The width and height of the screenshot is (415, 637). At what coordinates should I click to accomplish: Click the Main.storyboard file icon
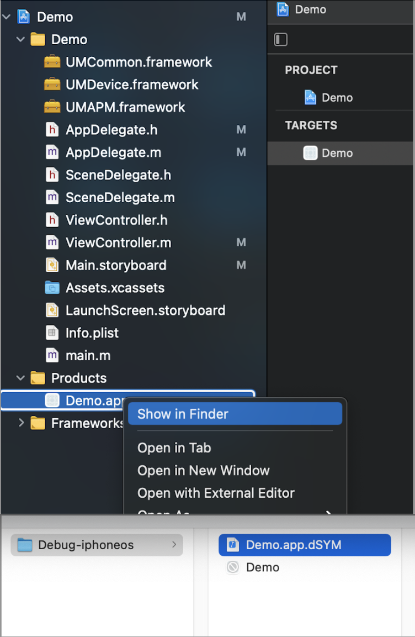(x=52, y=265)
